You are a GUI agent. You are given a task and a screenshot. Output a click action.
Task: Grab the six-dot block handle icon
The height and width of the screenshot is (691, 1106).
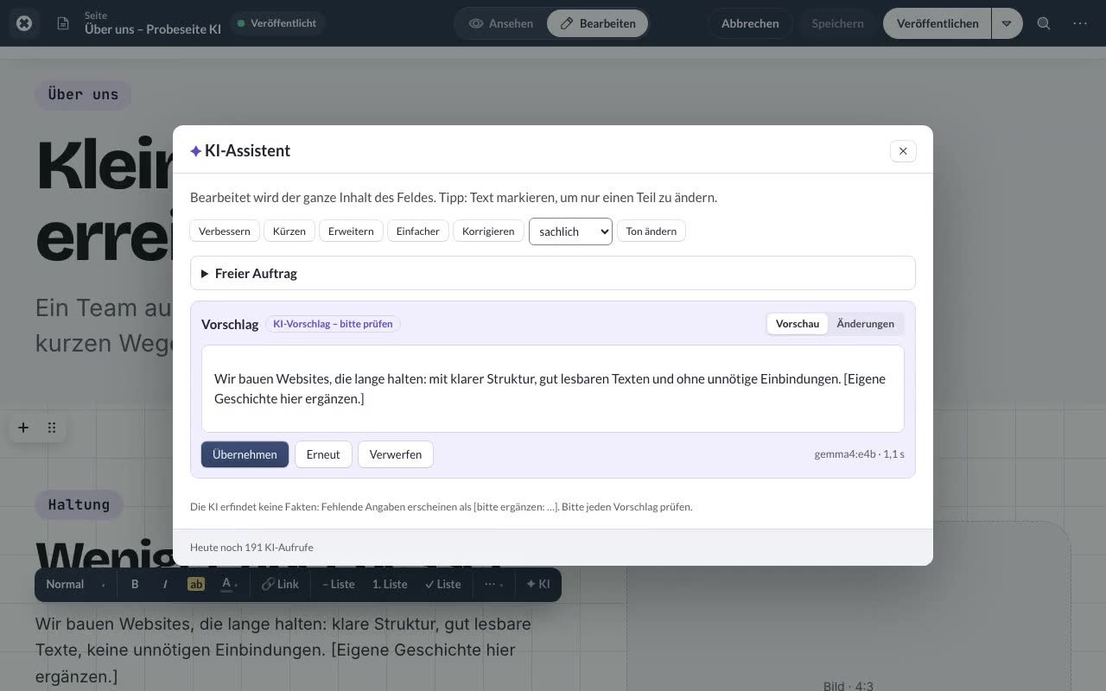(x=52, y=428)
